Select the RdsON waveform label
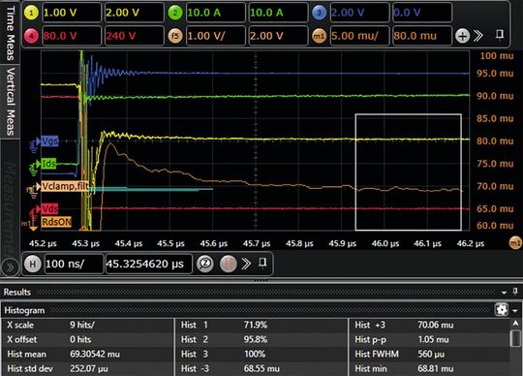 click(x=56, y=222)
